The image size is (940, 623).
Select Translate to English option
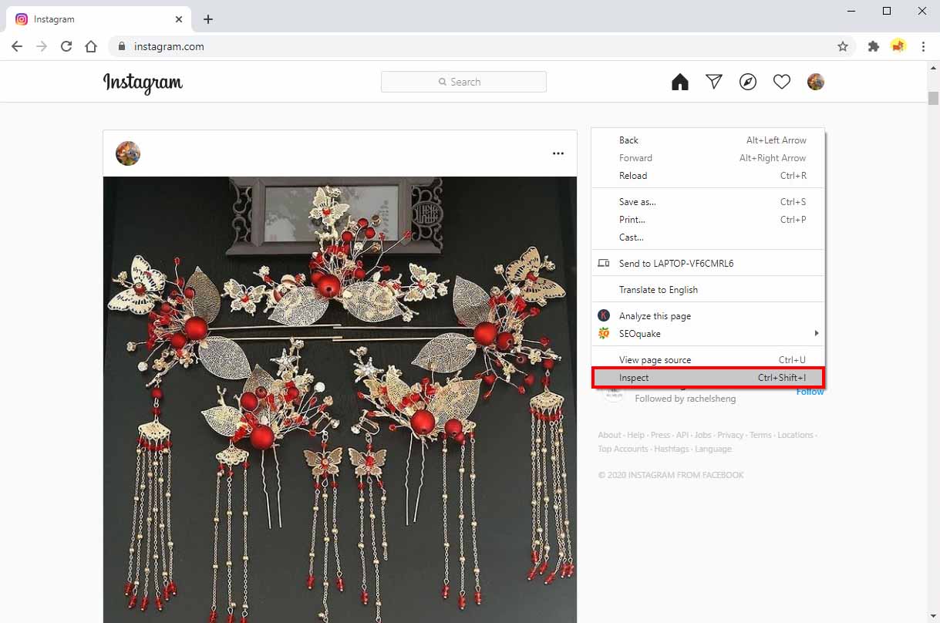click(659, 289)
